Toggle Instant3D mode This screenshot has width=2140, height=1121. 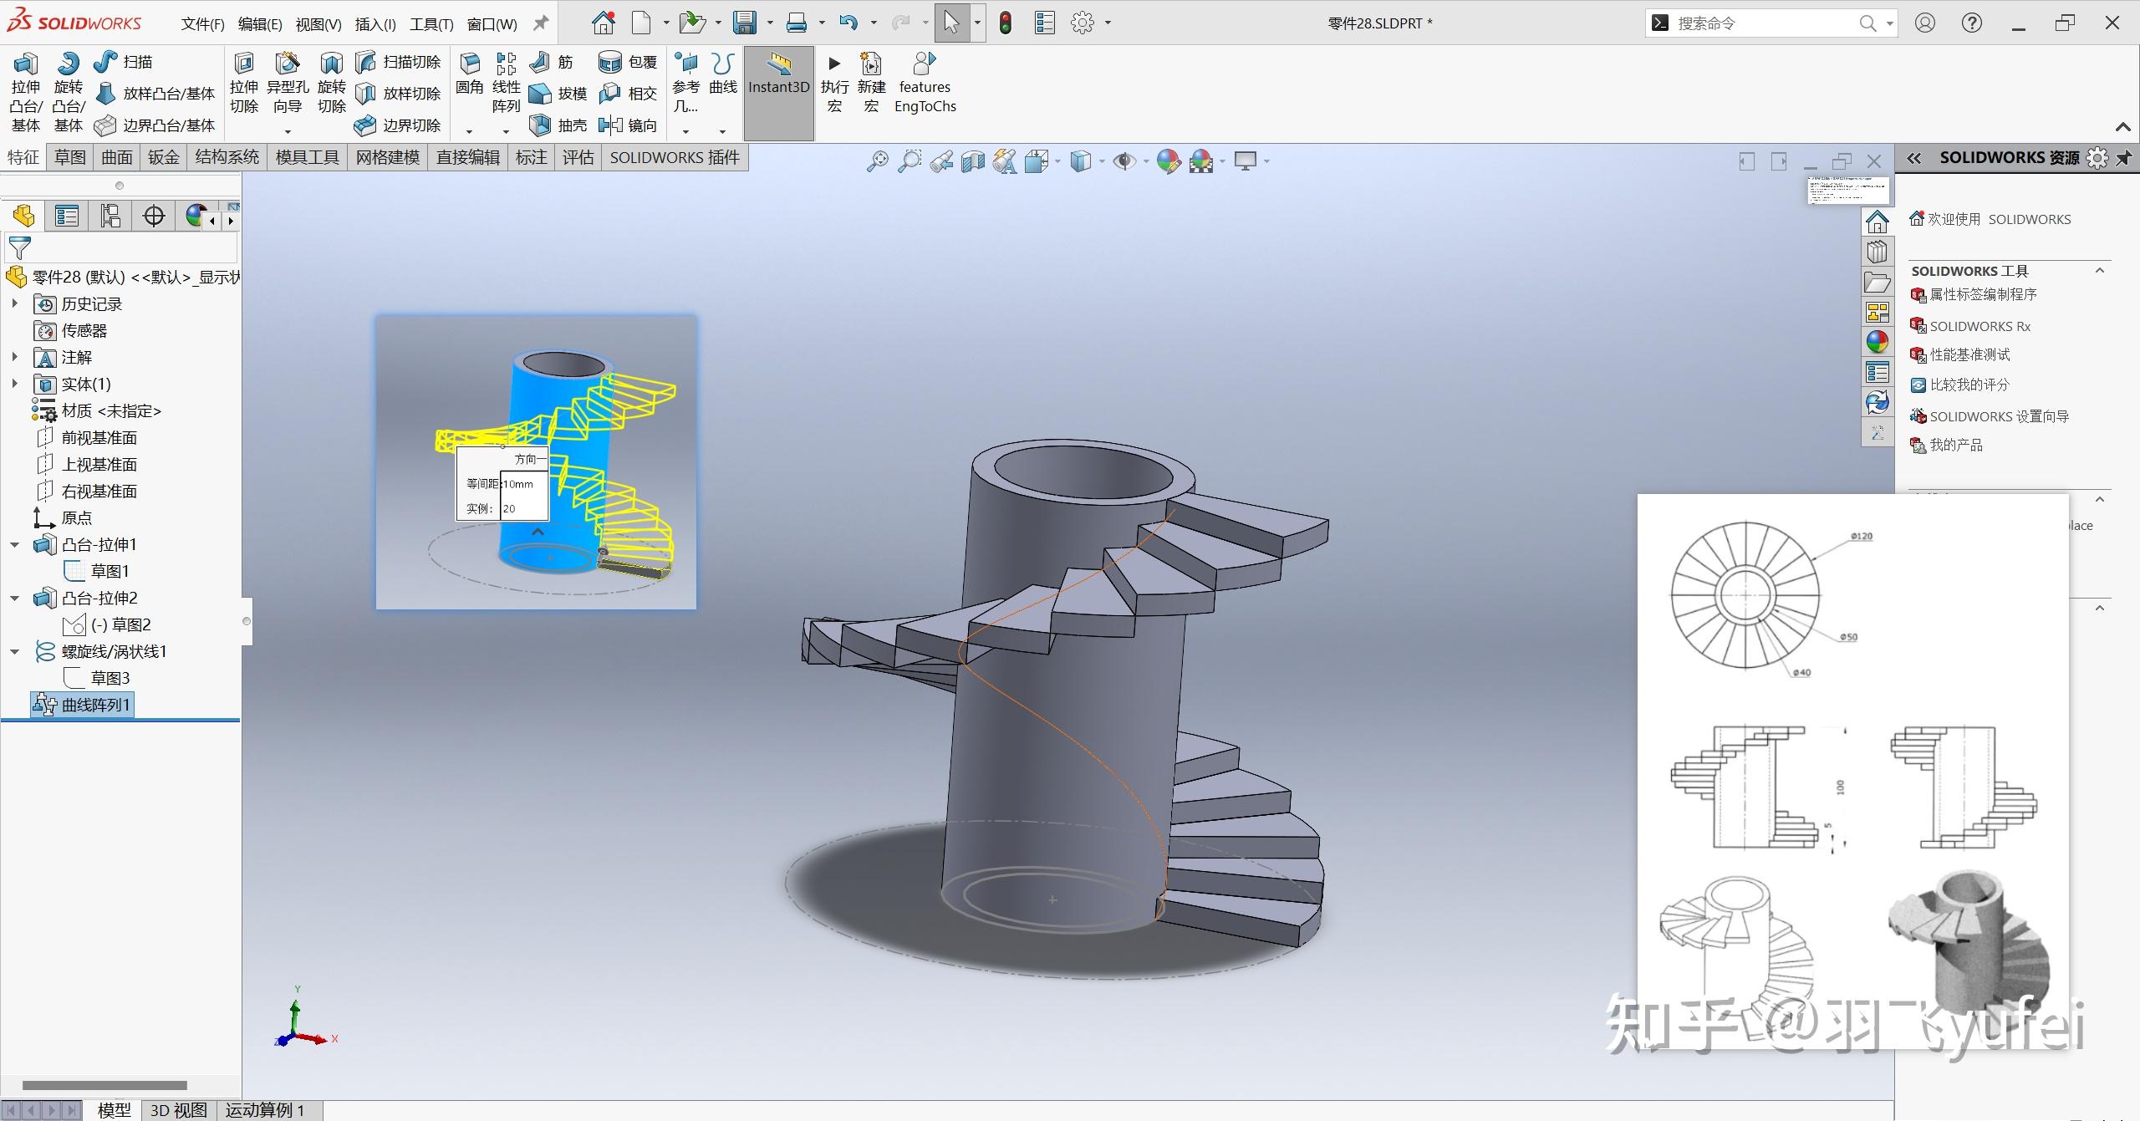point(778,84)
